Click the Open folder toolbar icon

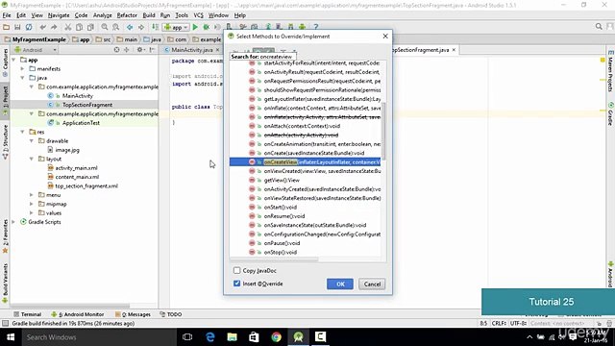[6, 27]
